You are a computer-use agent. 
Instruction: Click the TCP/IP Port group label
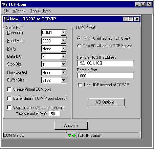click(x=85, y=27)
